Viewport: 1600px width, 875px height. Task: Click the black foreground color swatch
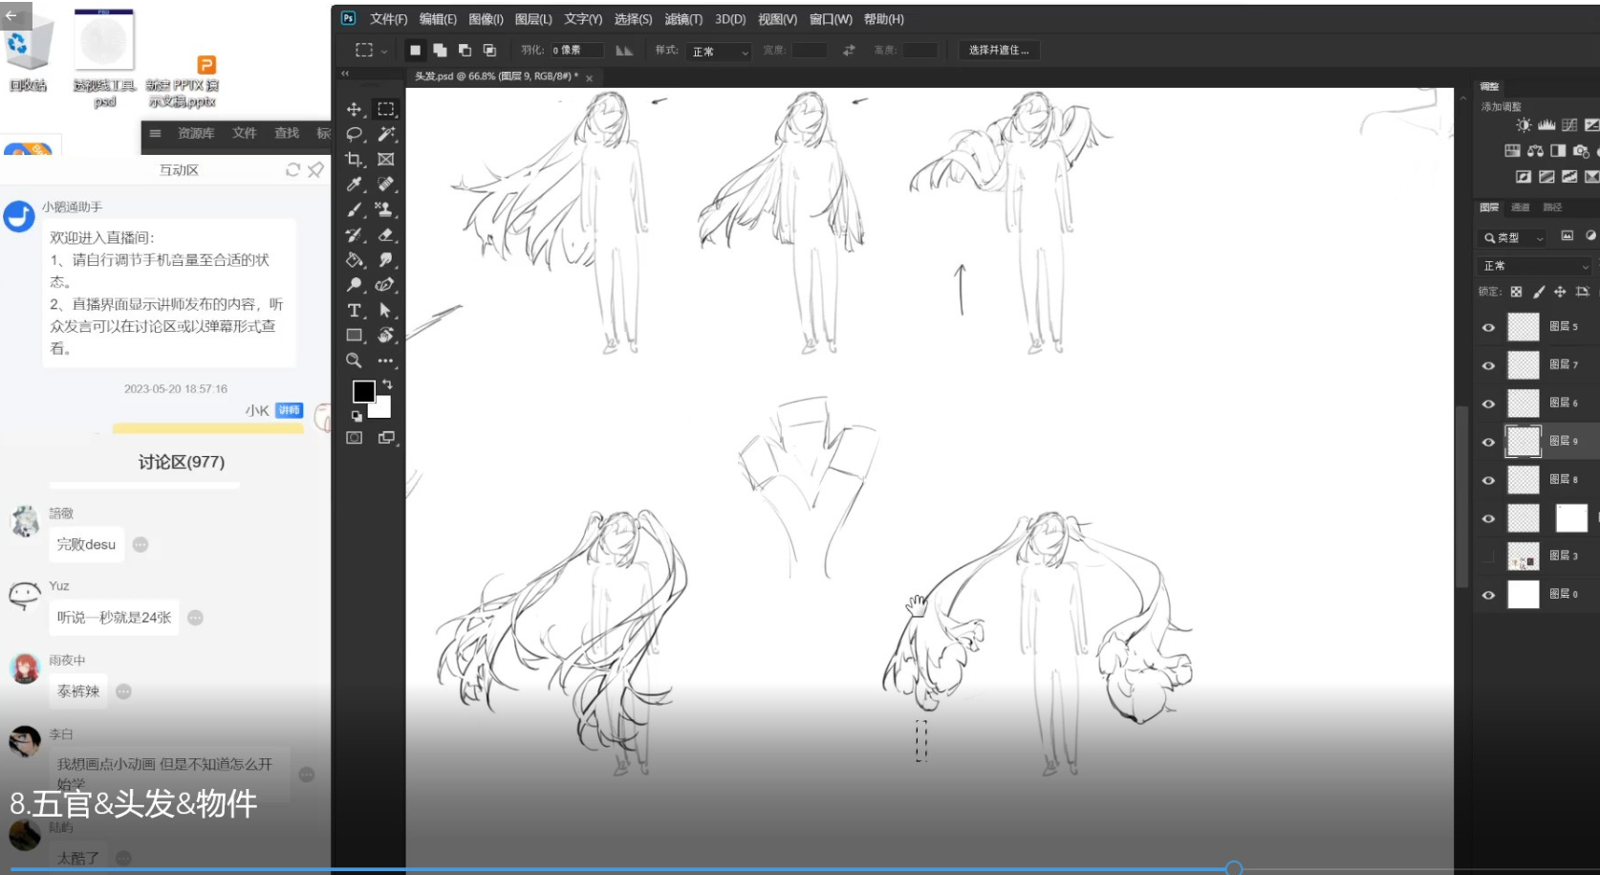coord(363,391)
